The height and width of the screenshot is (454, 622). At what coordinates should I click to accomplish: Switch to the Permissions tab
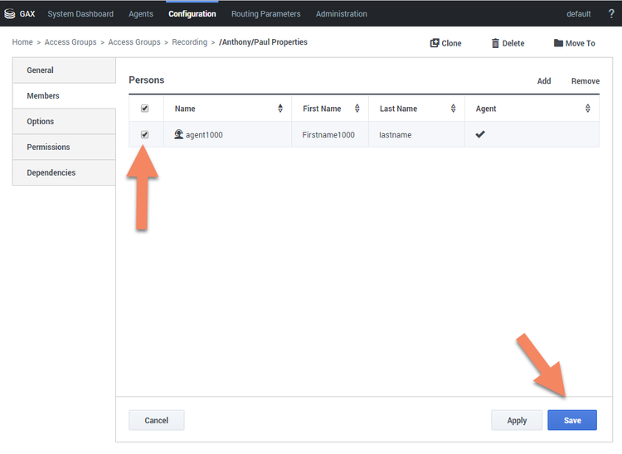point(48,147)
